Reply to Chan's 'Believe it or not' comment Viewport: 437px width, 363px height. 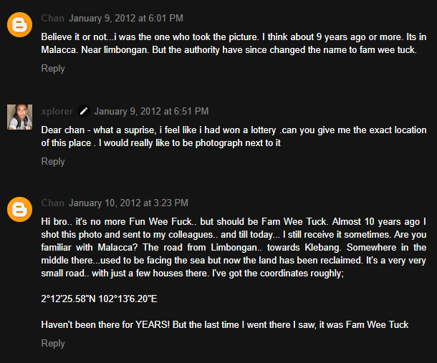click(x=53, y=69)
